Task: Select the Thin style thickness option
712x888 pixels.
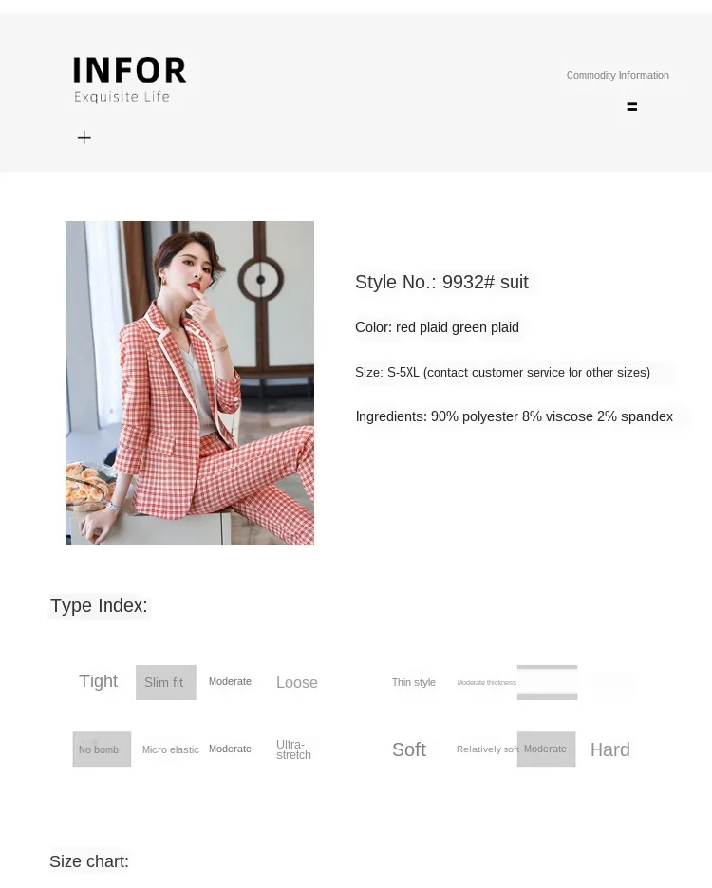Action: click(x=413, y=682)
